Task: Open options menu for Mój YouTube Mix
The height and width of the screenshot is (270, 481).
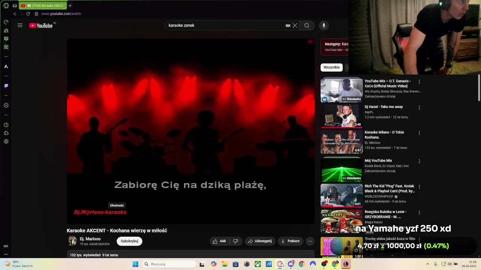Action: tap(419, 161)
